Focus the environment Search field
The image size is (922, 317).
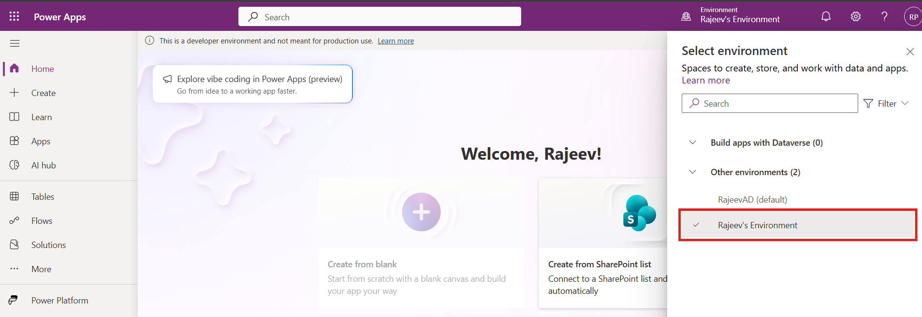[770, 103]
